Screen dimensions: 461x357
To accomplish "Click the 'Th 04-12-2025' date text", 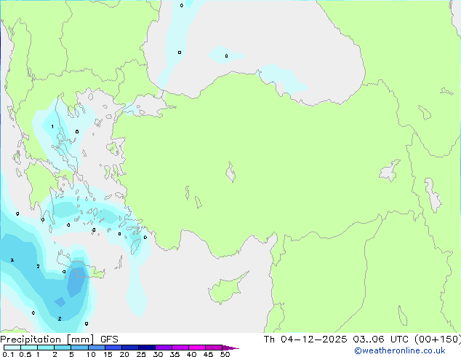I will (x=305, y=340).
